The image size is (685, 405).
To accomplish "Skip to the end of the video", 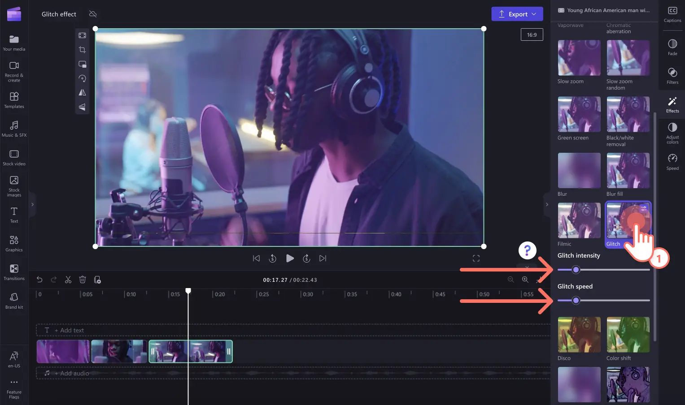I will click(323, 258).
